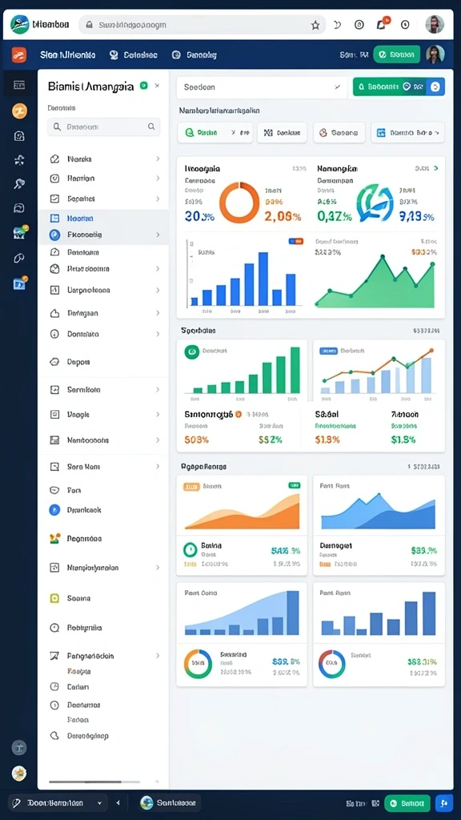Expand the first sidebar item's chevron arrow
Screen dimensions: 461x820
point(158,159)
